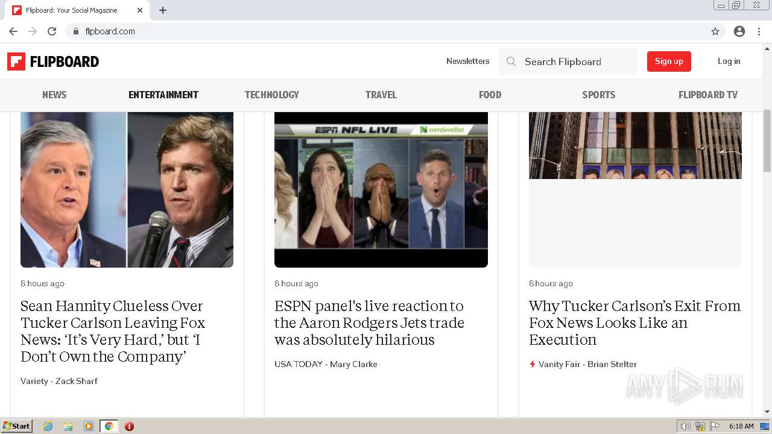Bookmark this page with star icon

click(x=715, y=31)
